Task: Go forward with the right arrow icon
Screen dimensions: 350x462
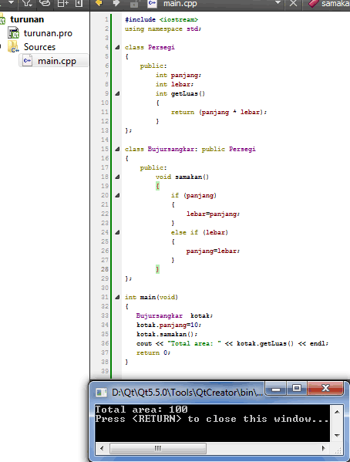Action: [x=116, y=3]
